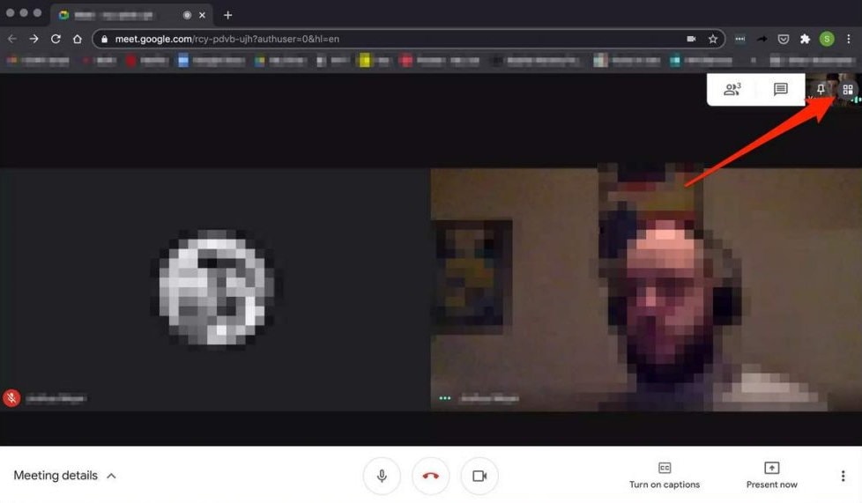Hang up with the red phone button

pyautogui.click(x=430, y=476)
